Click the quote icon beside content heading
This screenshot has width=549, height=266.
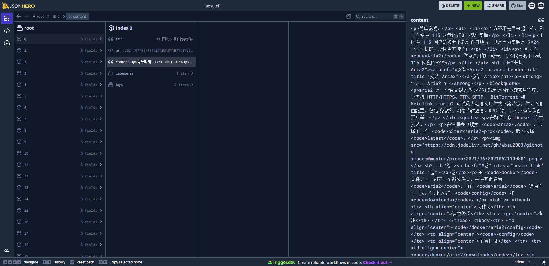[541, 20]
